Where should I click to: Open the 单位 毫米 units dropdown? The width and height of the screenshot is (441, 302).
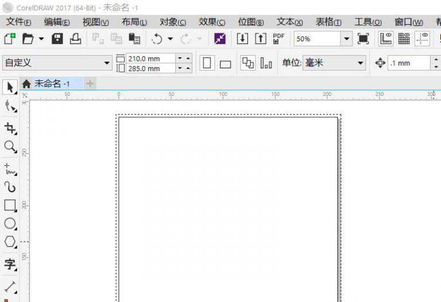pos(334,63)
